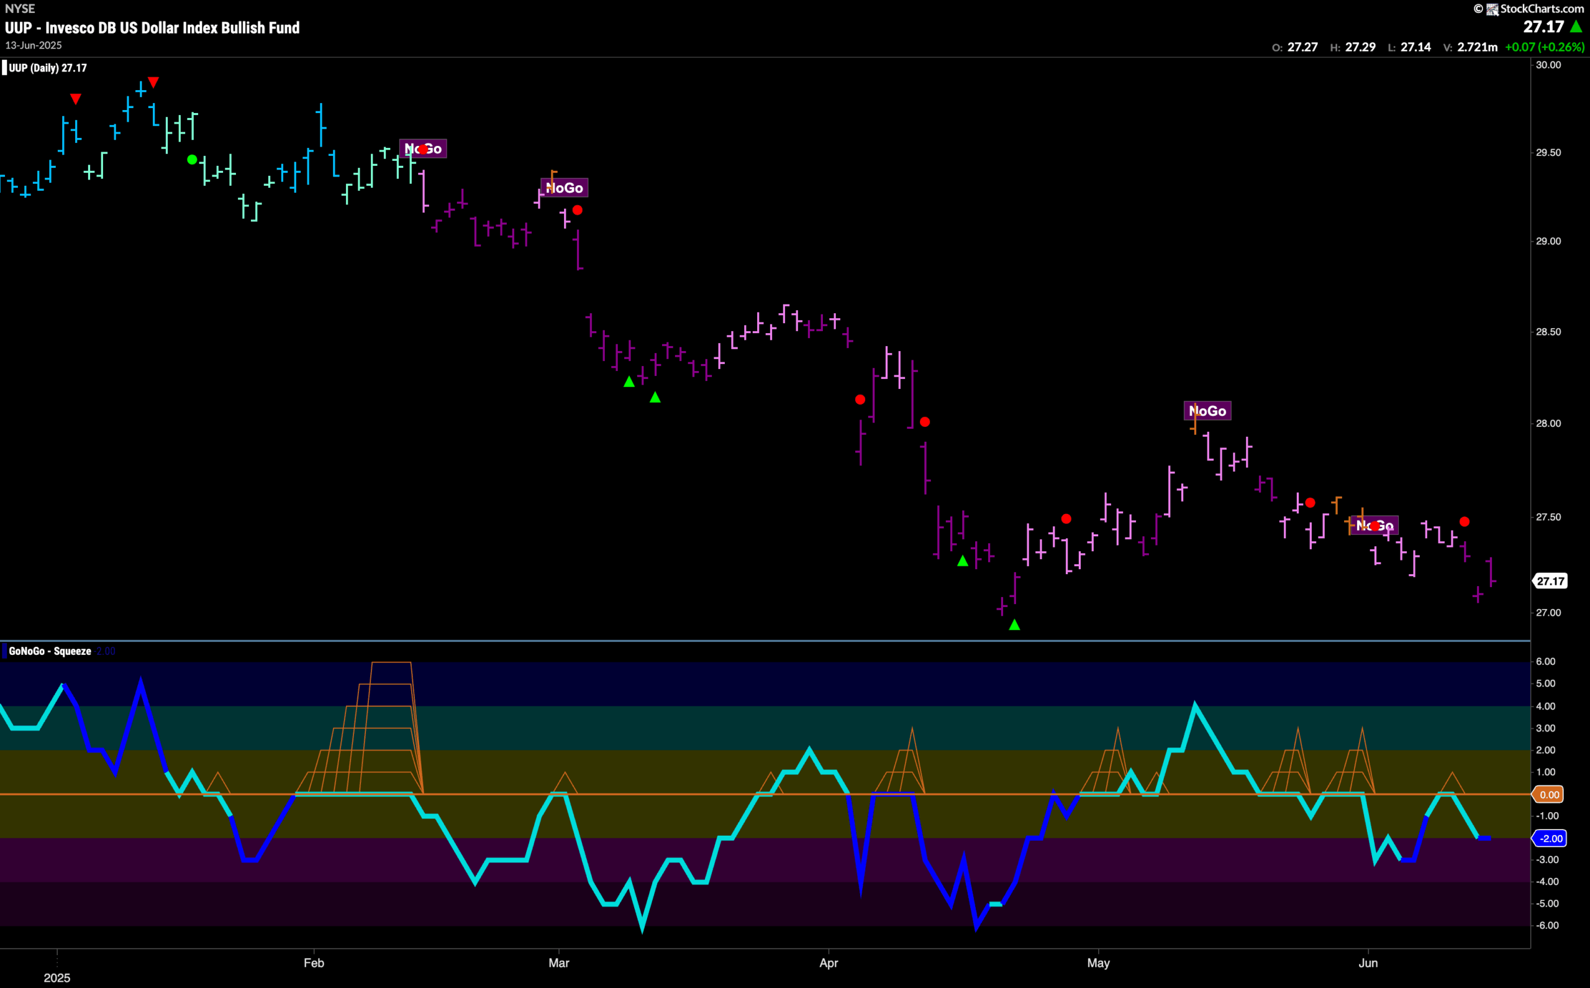Viewport: 1590px width, 988px height.
Task: Click the red circle marker in early April
Action: pyautogui.click(x=860, y=400)
